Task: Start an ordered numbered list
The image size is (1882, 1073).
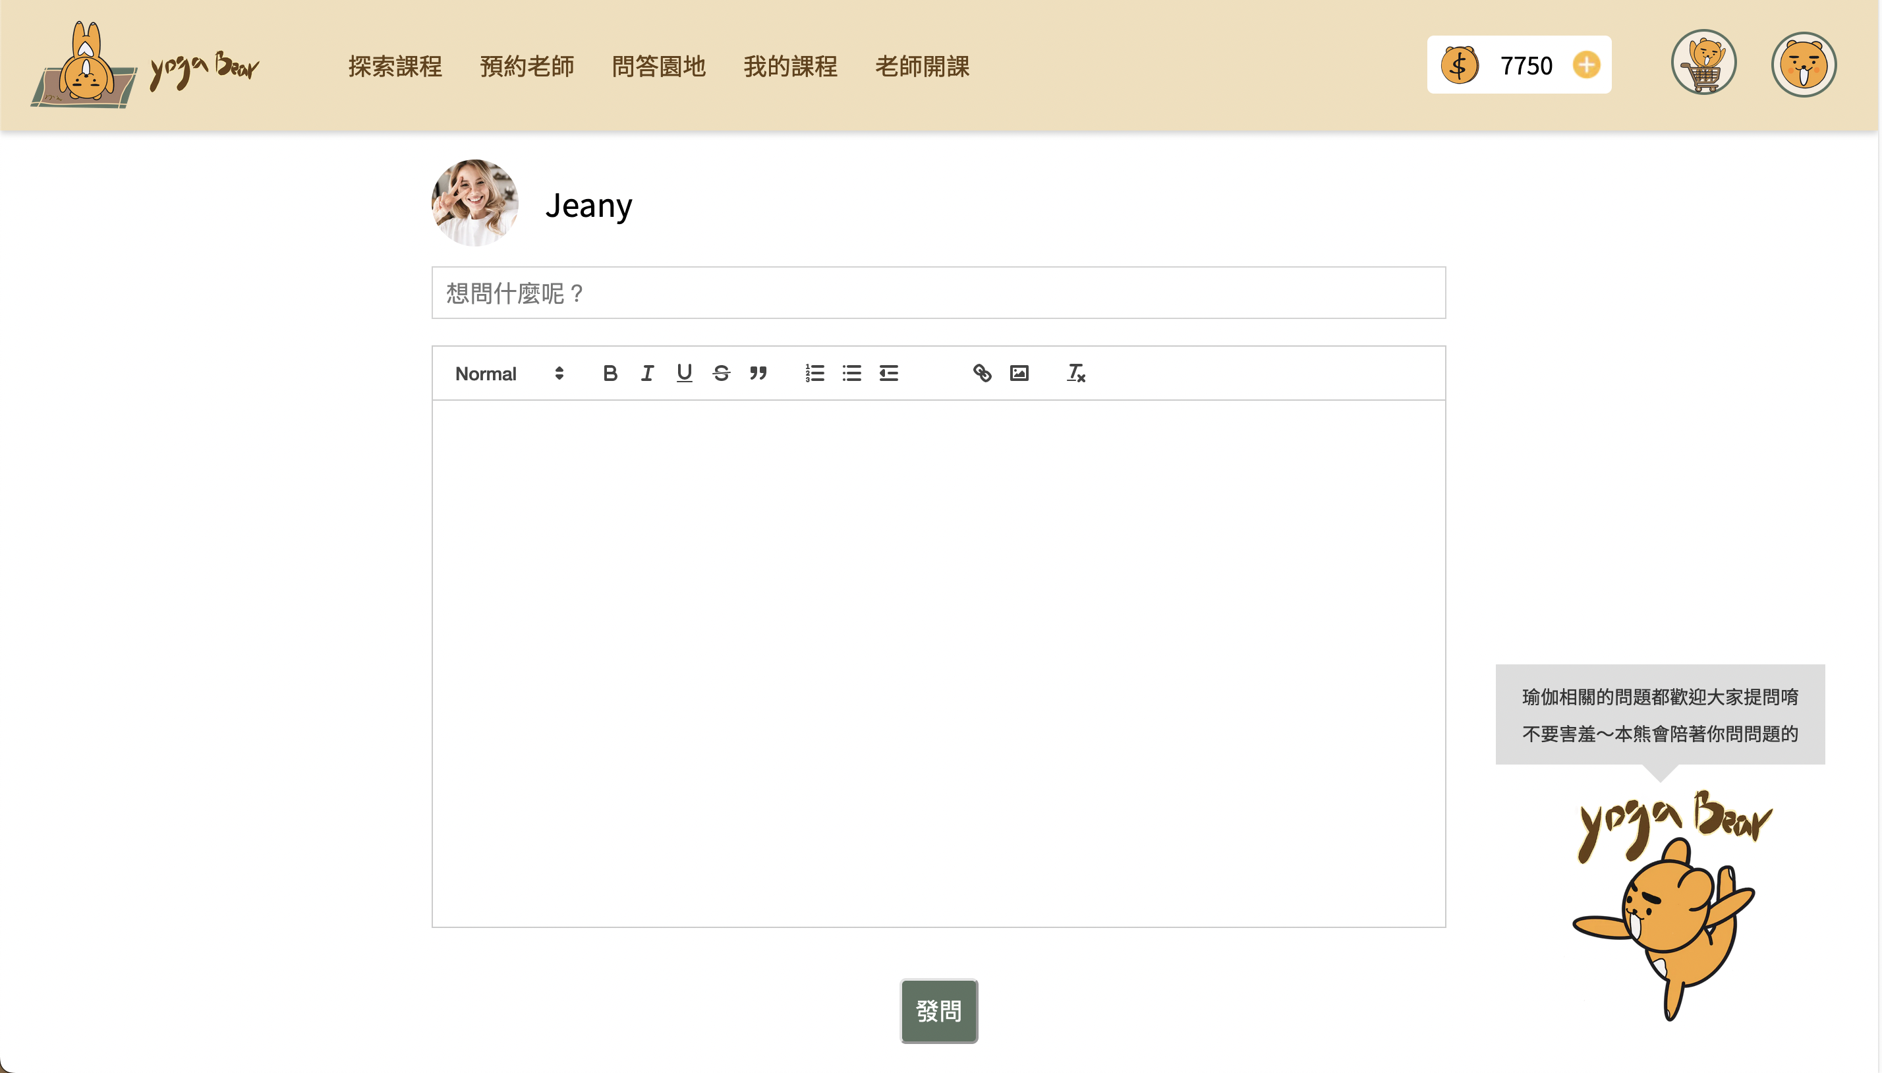Action: (x=814, y=374)
